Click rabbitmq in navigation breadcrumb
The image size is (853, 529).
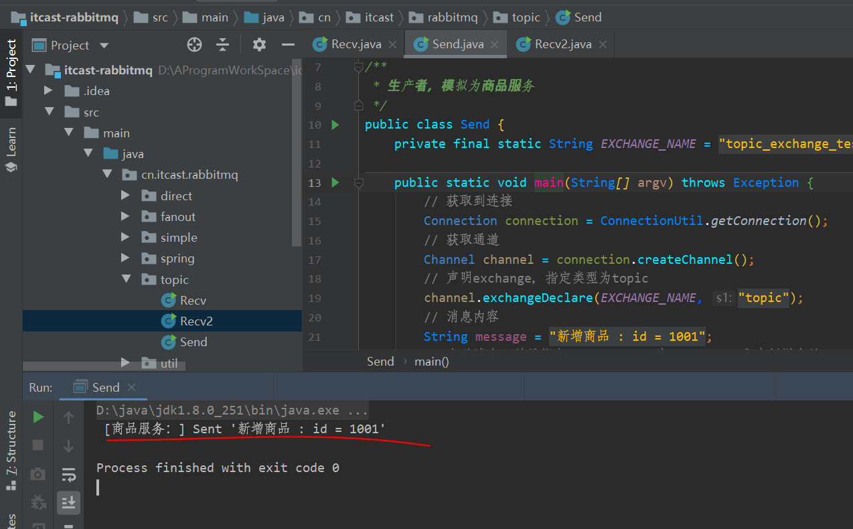(x=443, y=17)
